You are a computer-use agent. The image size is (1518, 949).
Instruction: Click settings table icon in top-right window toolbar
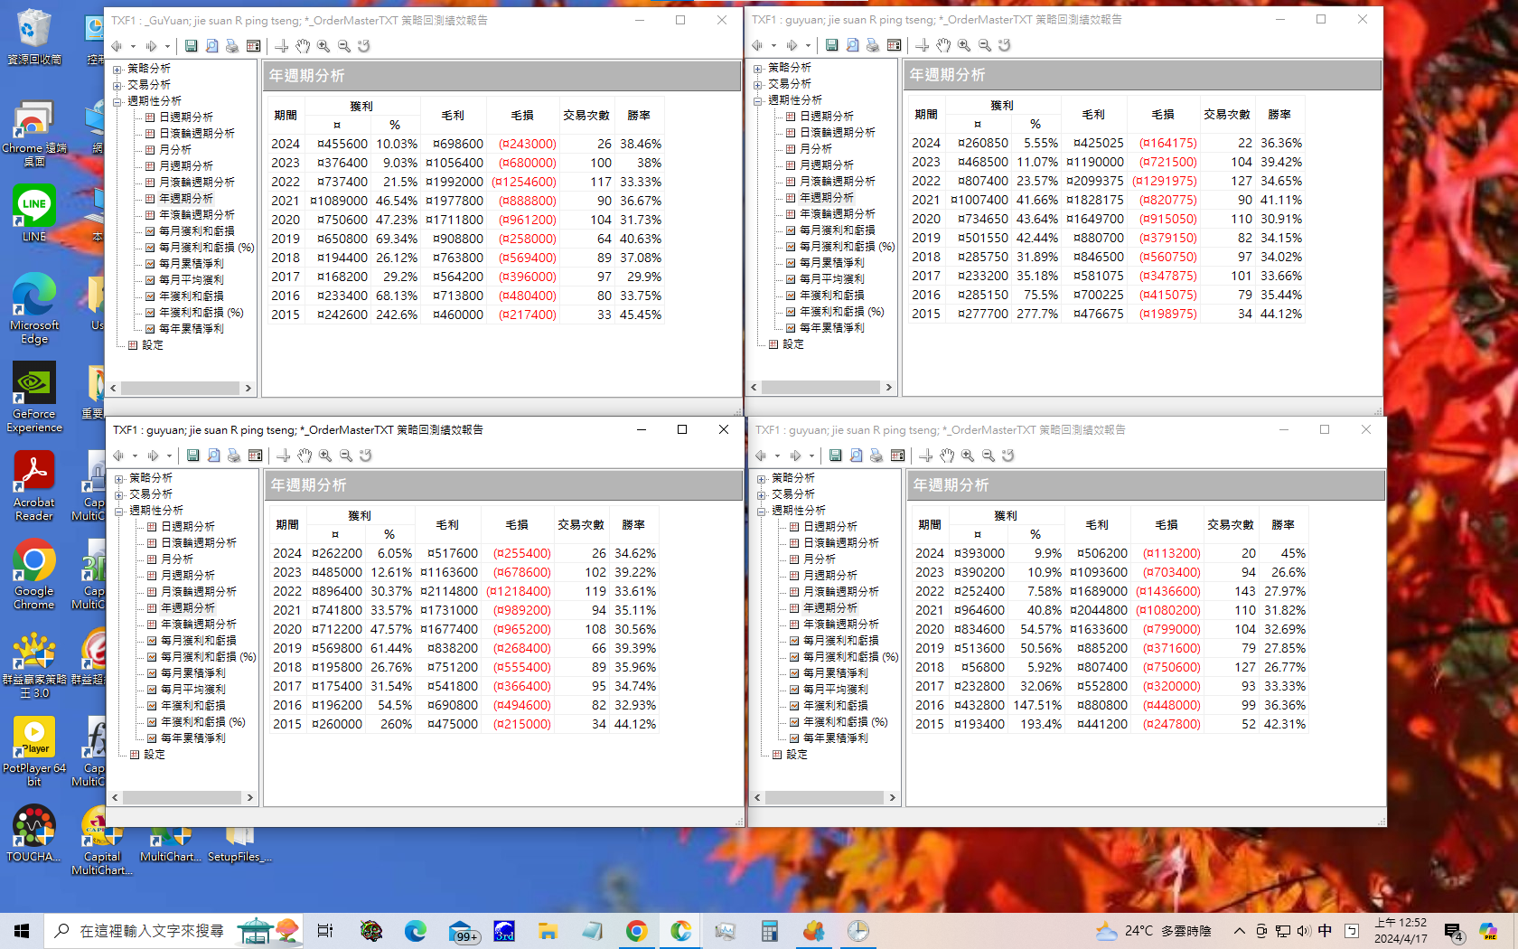[895, 45]
